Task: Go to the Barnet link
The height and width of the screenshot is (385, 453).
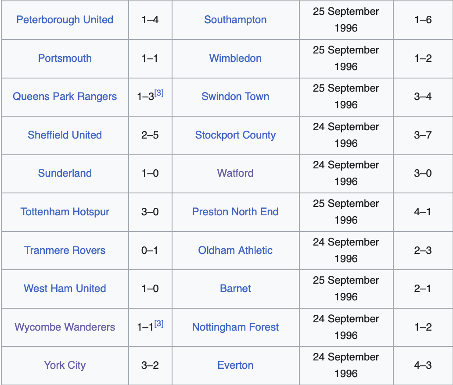Action: click(235, 289)
